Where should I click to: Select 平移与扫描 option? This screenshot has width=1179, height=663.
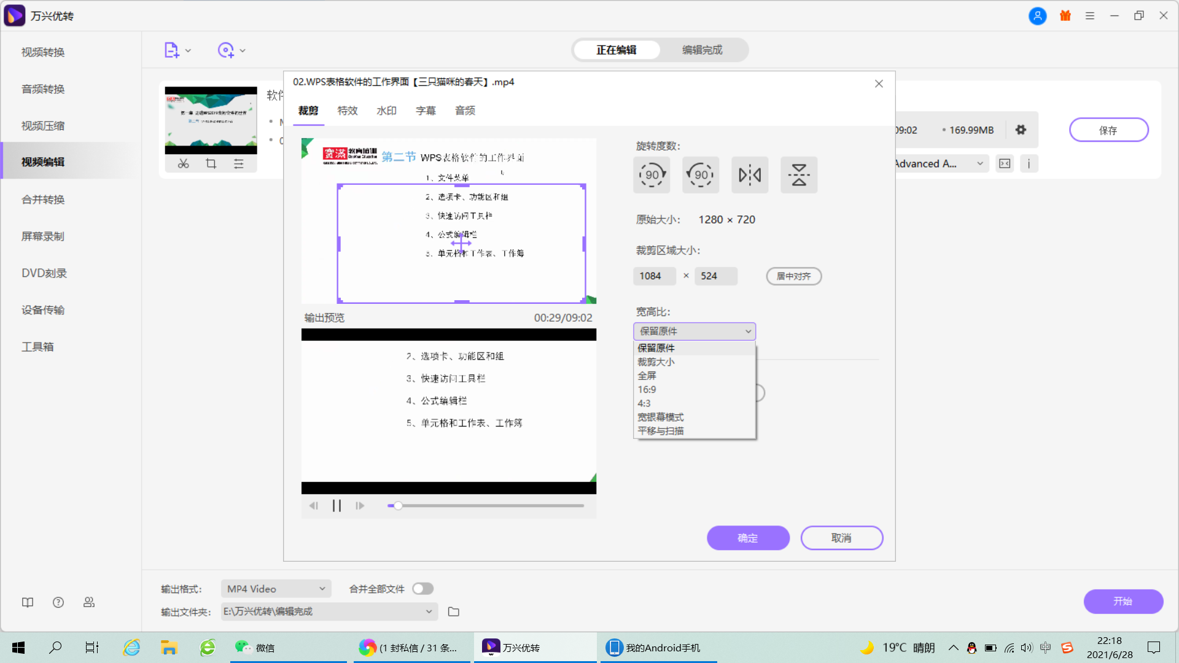[694, 431]
